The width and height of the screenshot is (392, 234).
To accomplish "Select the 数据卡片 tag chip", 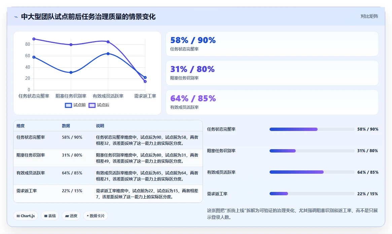I will (96, 216).
